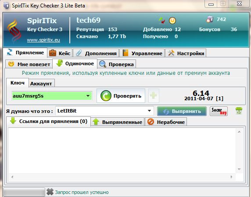Click the bonus box icon next to 742

[210, 19]
